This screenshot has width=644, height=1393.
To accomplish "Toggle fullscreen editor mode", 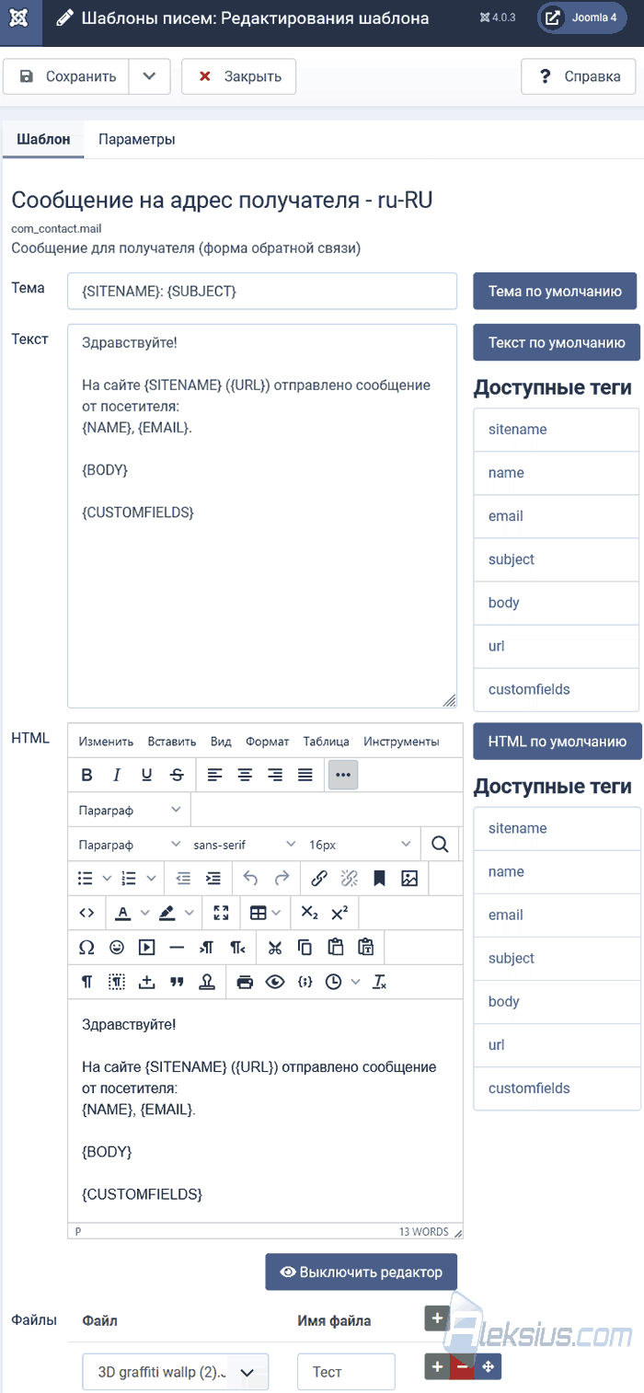I will click(221, 913).
